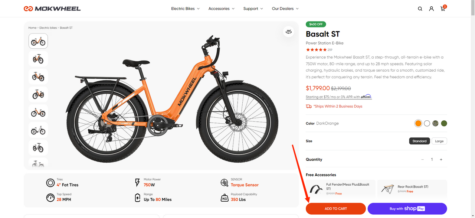
Task: Choose the white color swatch
Action: point(427,123)
